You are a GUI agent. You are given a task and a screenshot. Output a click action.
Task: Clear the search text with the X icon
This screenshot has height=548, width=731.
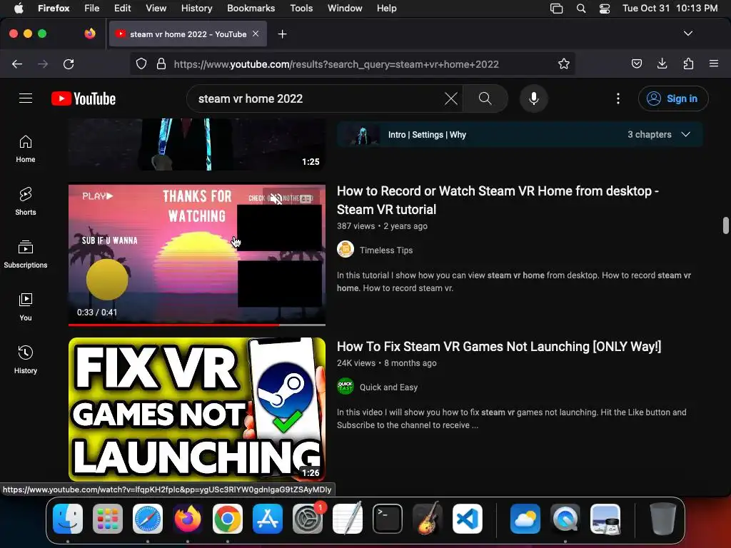point(451,98)
